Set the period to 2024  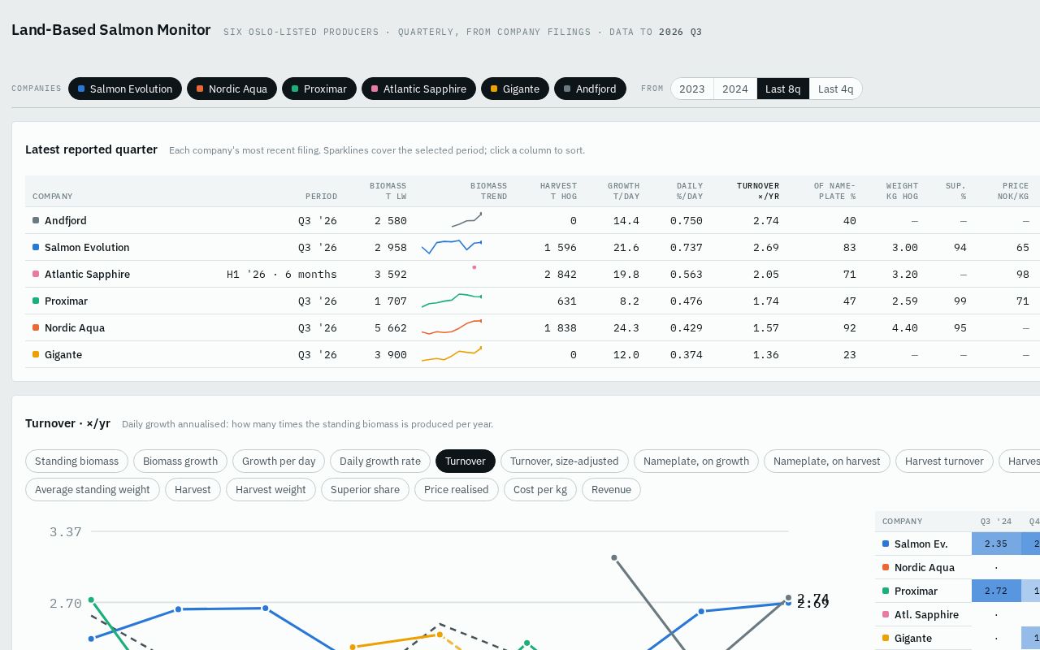[735, 89]
